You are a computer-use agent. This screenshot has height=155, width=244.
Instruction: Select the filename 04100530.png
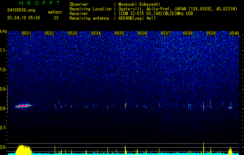tap(21, 10)
